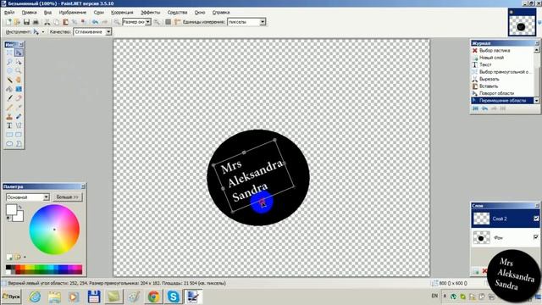Pick a color on the color wheel
542x305 pixels.
(x=54, y=230)
